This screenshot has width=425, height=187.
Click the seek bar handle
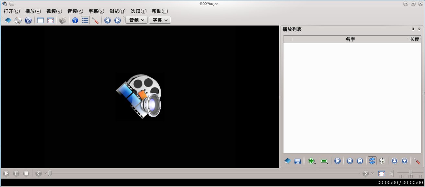[x=50, y=173]
